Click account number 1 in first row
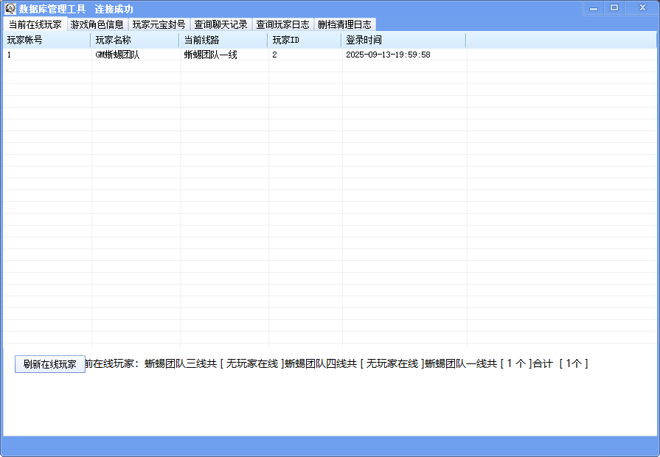660x457 pixels. [10, 55]
